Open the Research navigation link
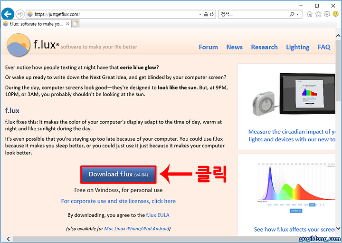Image resolution: width=342 pixels, height=243 pixels. [x=265, y=47]
